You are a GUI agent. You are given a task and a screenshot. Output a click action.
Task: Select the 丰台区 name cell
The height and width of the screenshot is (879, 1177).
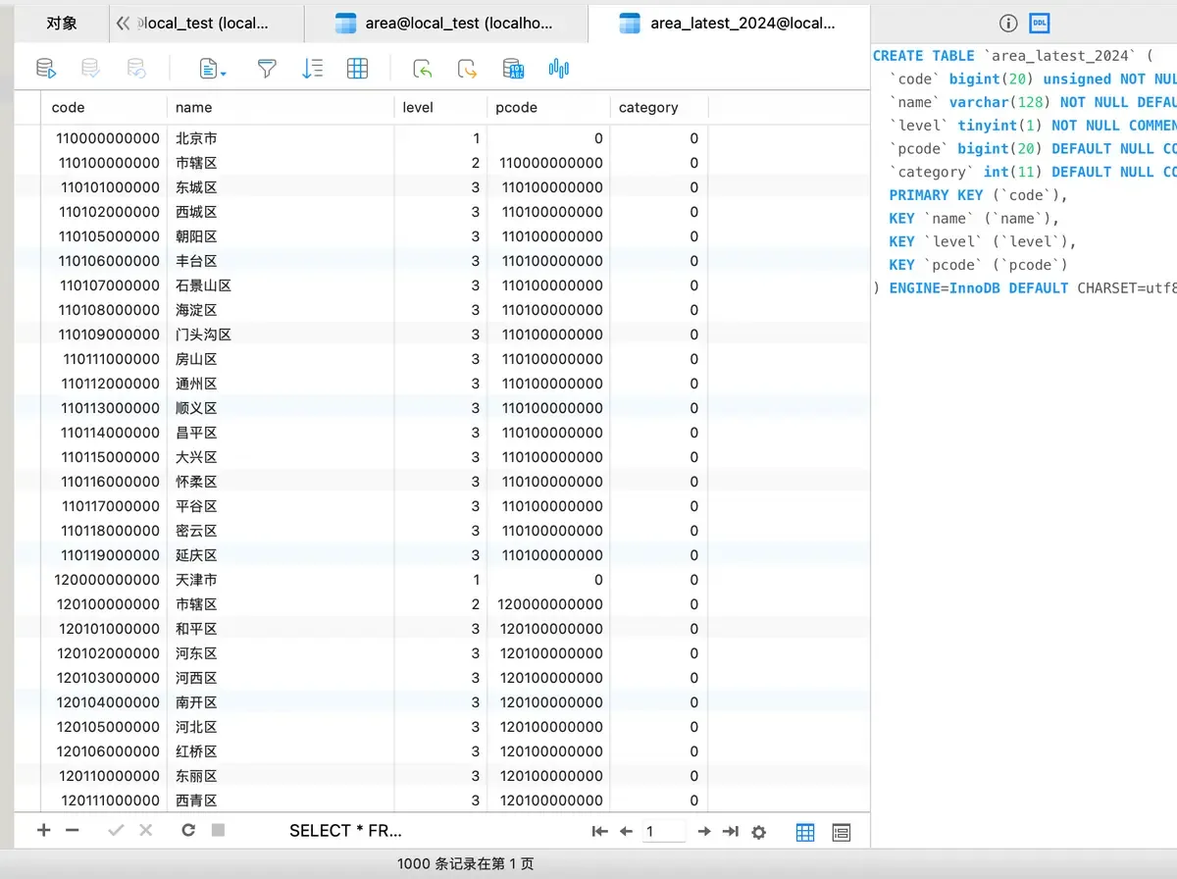pos(281,261)
